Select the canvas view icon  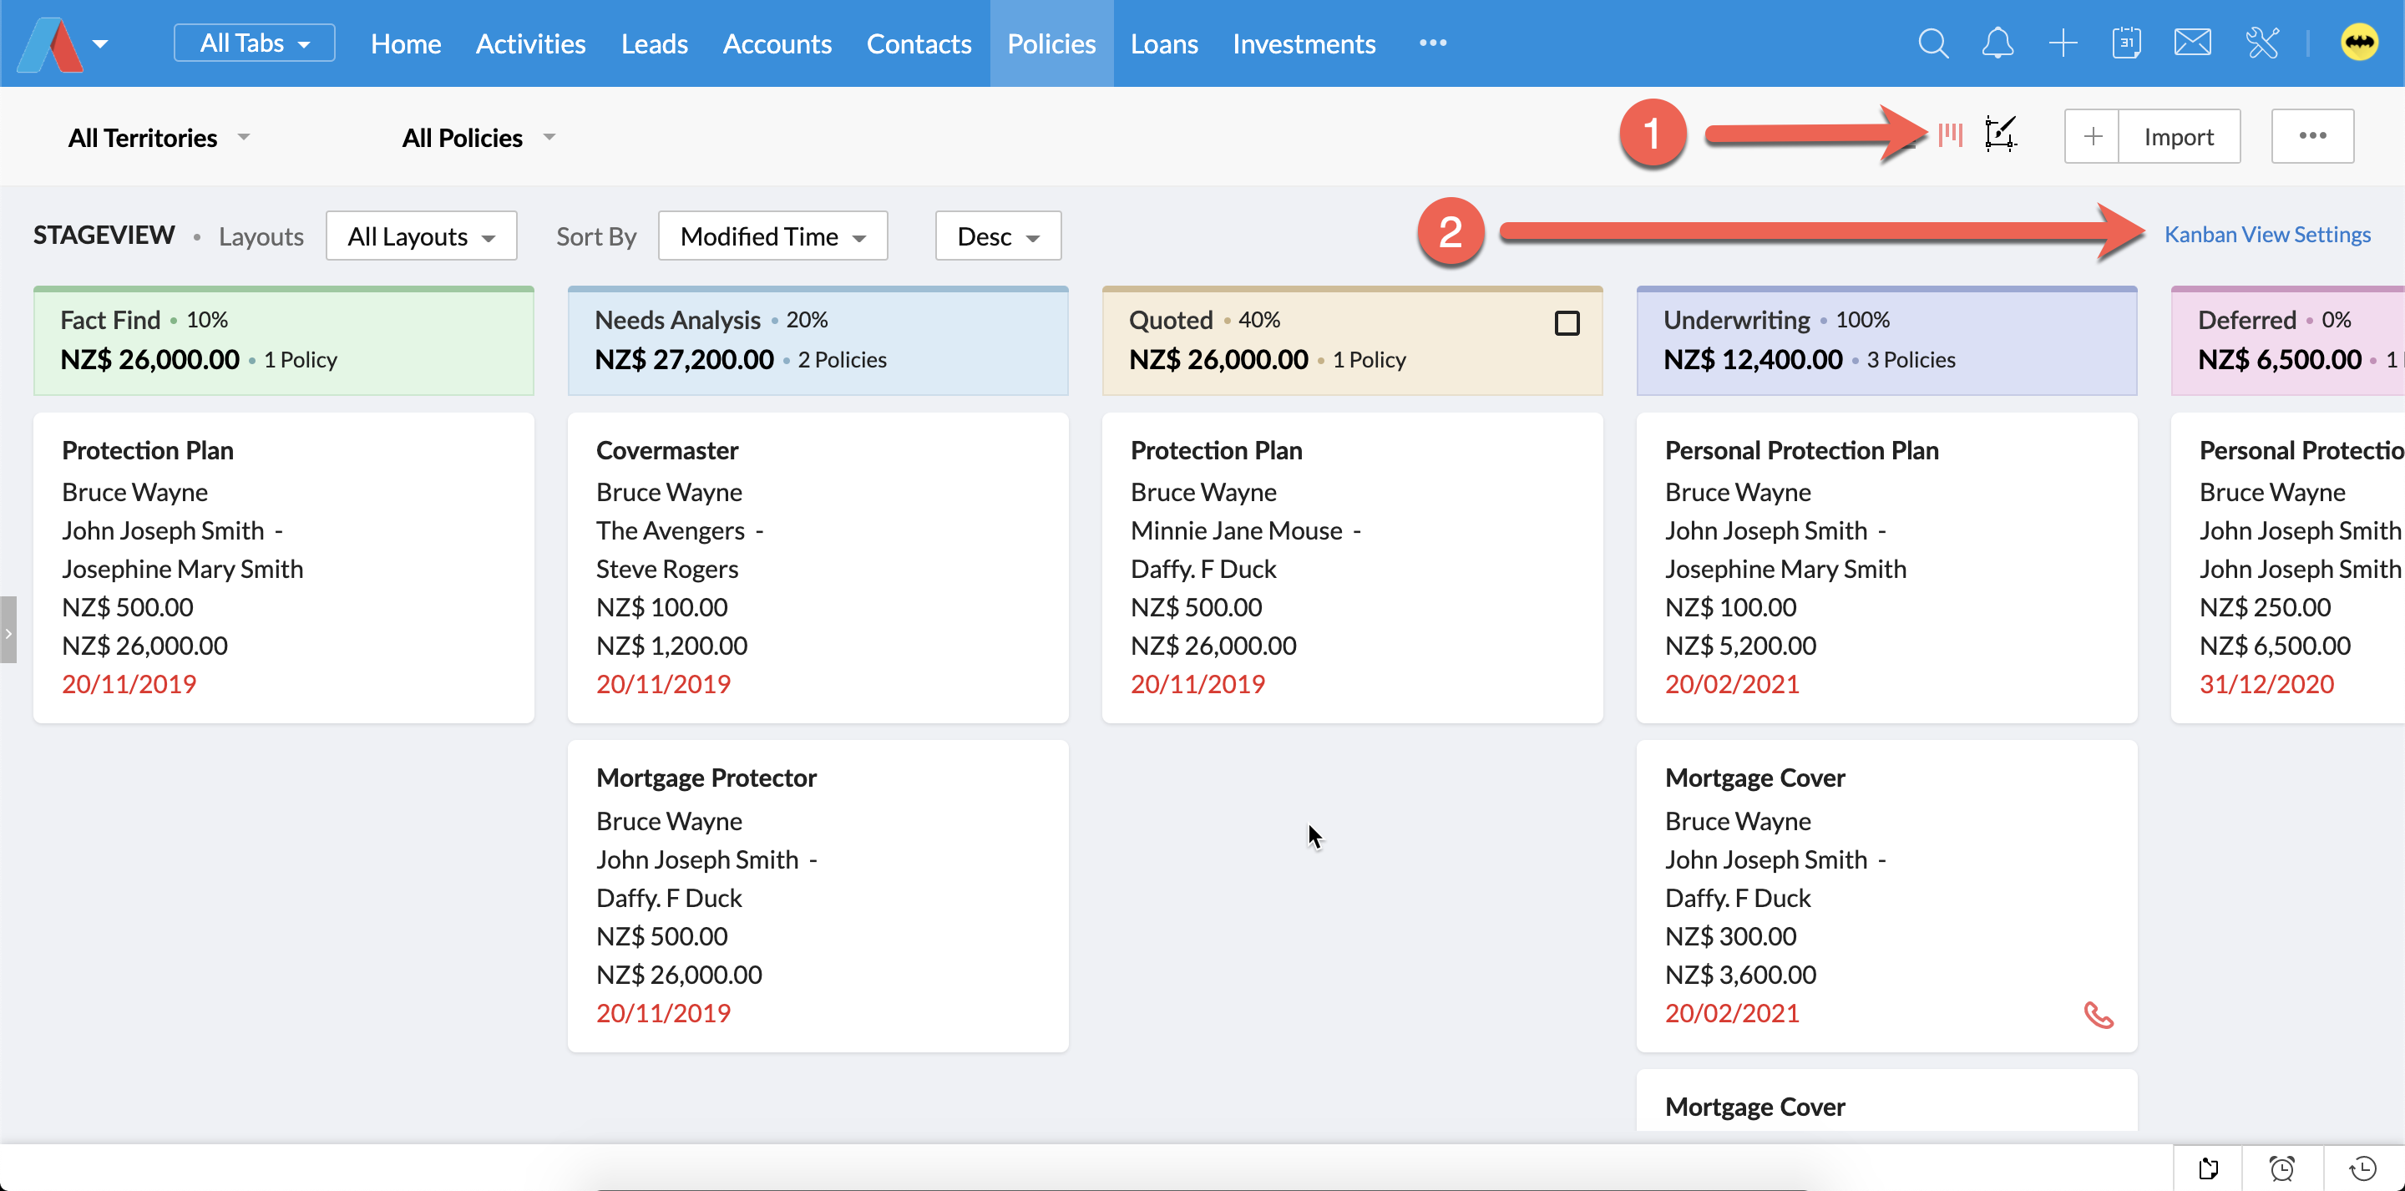tap(2001, 135)
